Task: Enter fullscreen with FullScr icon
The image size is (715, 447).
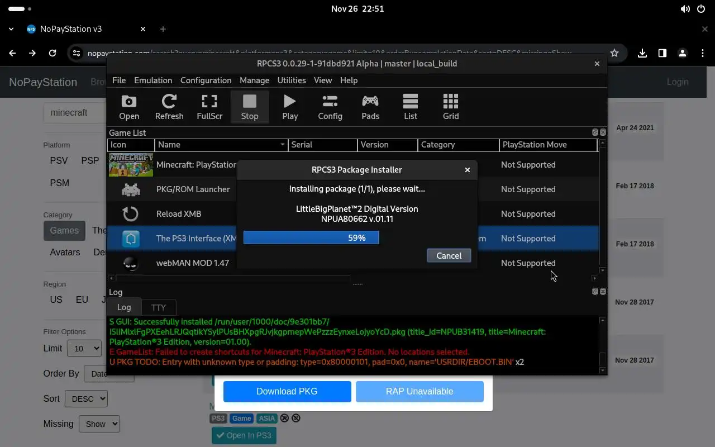Action: point(209,107)
